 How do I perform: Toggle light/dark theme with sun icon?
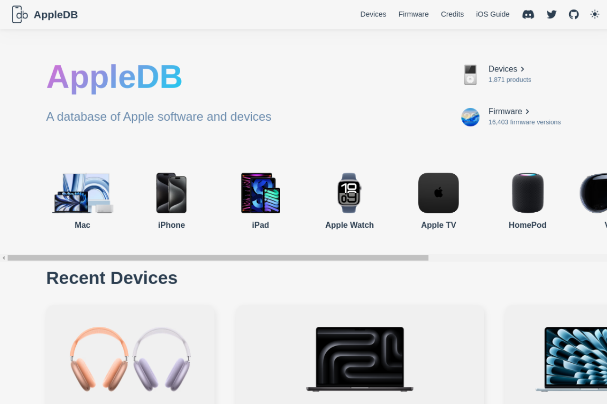click(x=595, y=14)
